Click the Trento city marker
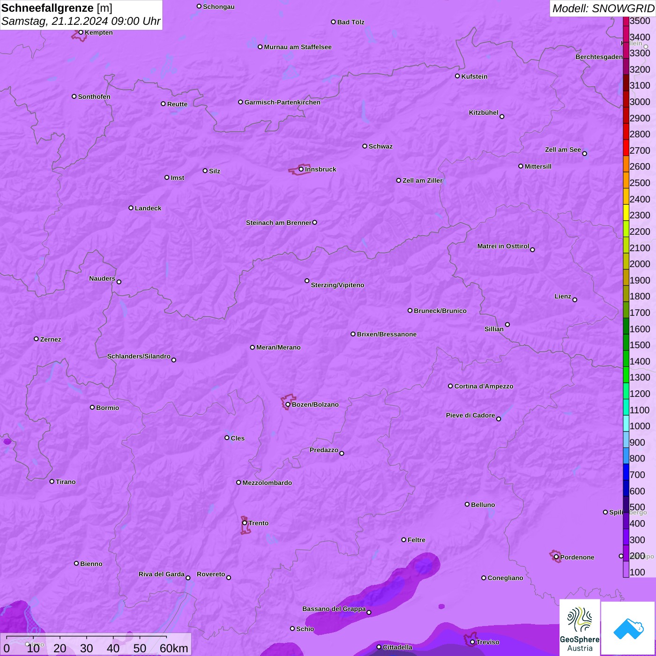Image resolution: width=656 pixels, height=656 pixels. coord(245,522)
